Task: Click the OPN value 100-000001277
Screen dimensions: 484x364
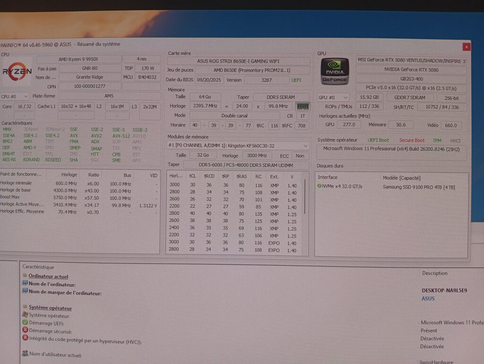Action: point(89,86)
